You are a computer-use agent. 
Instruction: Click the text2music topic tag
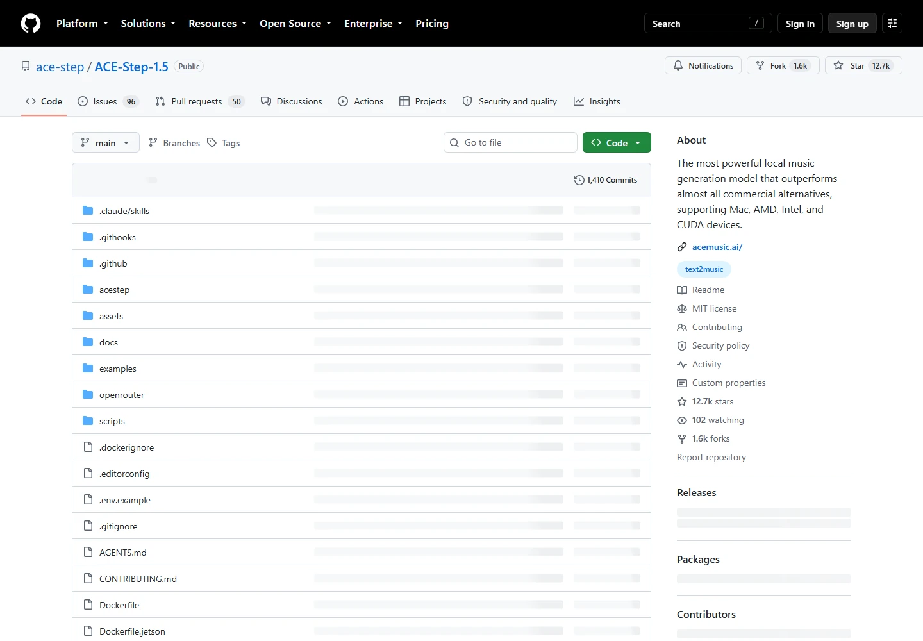[x=704, y=269]
